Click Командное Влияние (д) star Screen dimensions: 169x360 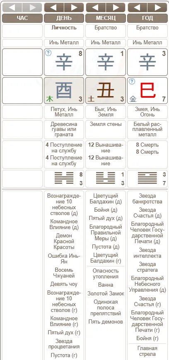point(64,225)
